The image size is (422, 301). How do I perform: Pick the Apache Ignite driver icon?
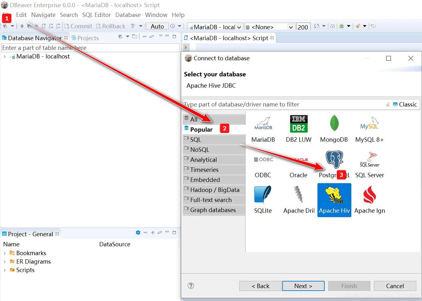(369, 195)
